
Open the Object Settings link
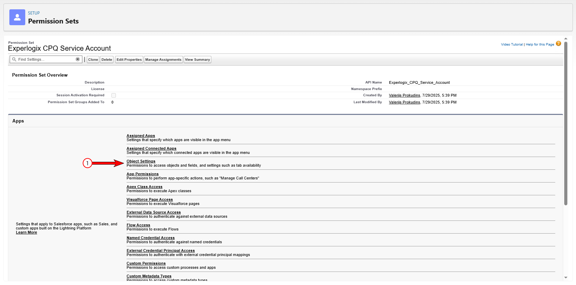pyautogui.click(x=141, y=161)
